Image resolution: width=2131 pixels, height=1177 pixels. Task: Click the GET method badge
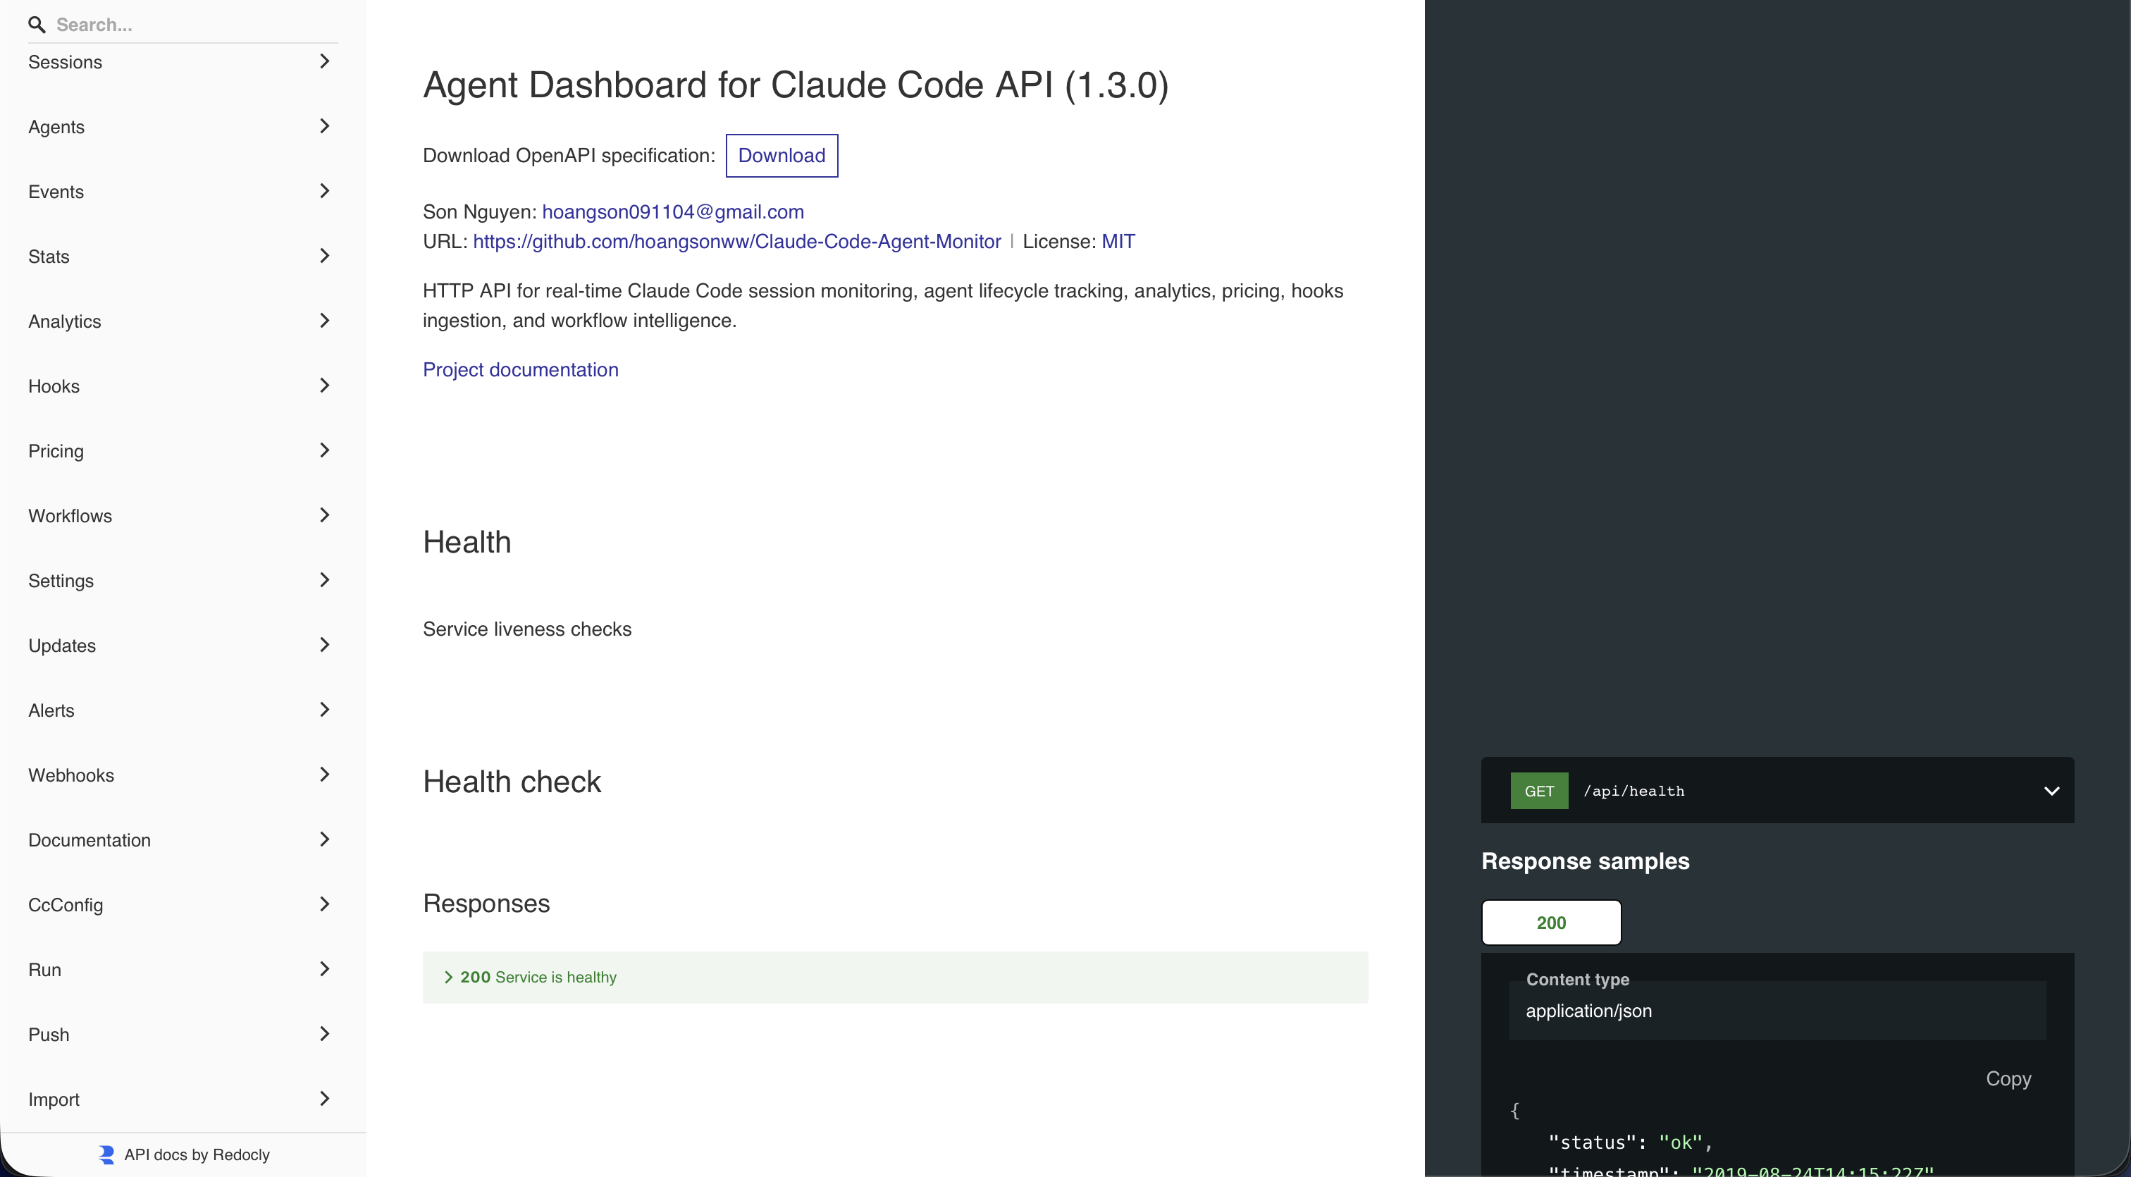[1538, 791]
